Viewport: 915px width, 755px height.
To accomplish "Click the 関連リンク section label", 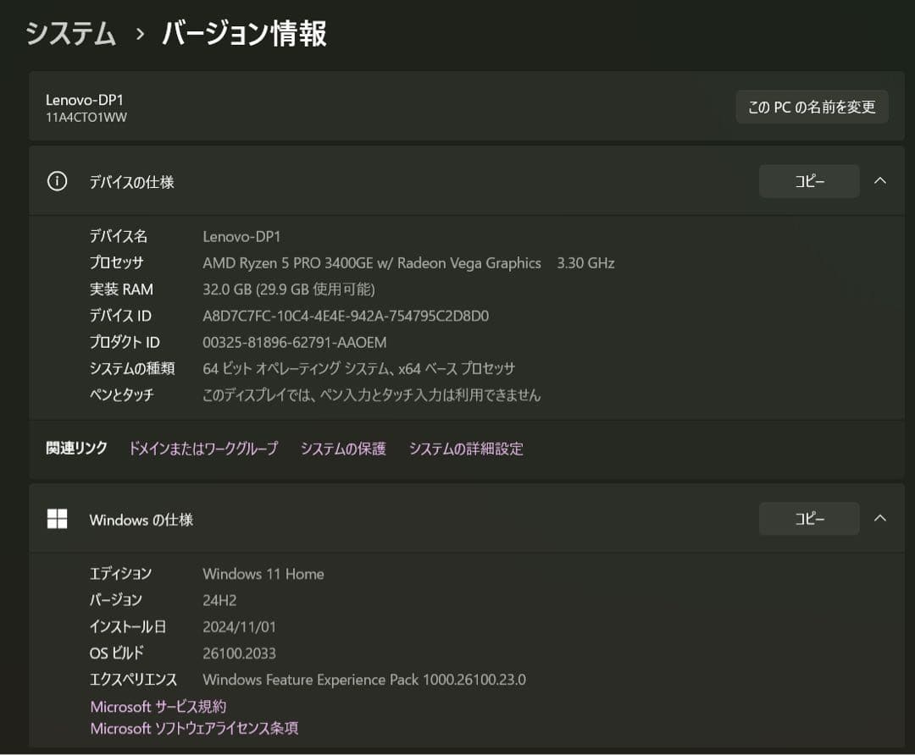I will (75, 449).
